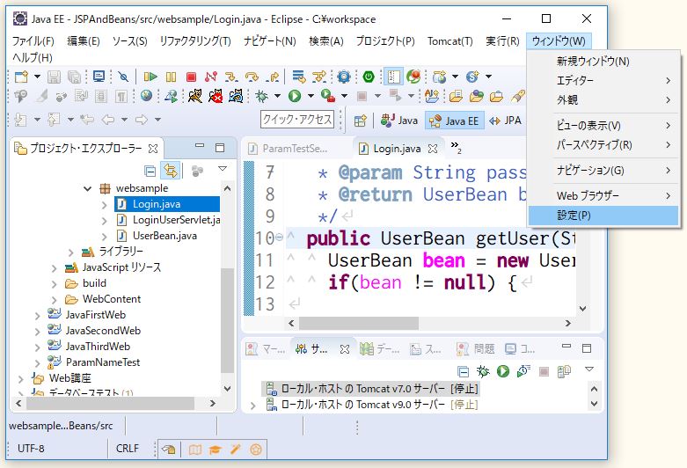Image resolution: width=687 pixels, height=468 pixels.
Task: Switch to the JPA perspective
Action: pos(505,121)
